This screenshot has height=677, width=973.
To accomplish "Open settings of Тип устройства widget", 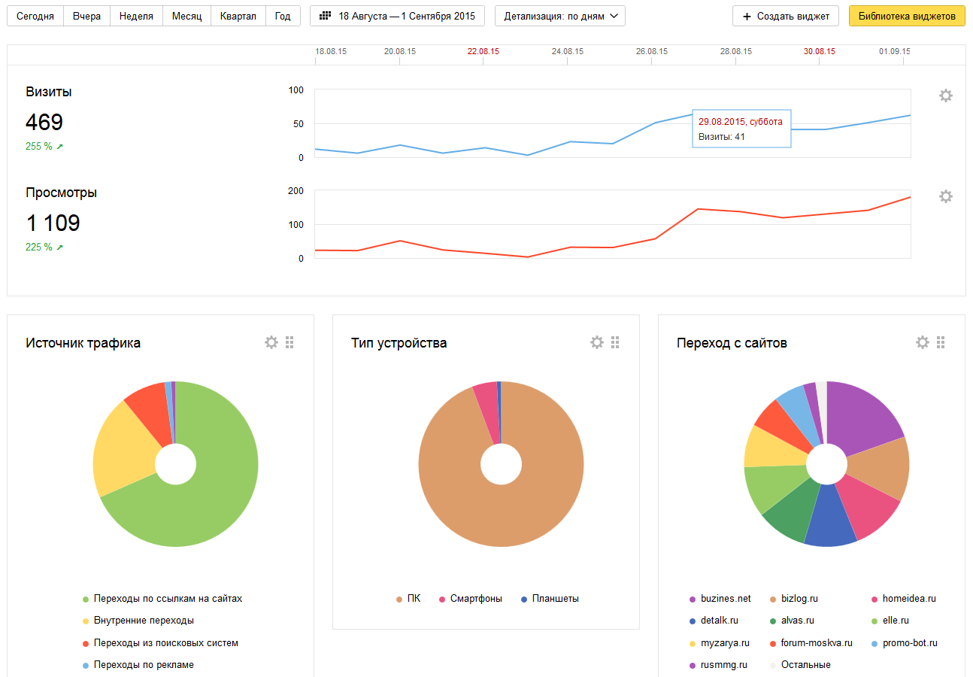I will coord(596,342).
